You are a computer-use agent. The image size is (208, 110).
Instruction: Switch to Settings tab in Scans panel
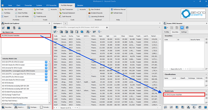tap(184, 32)
